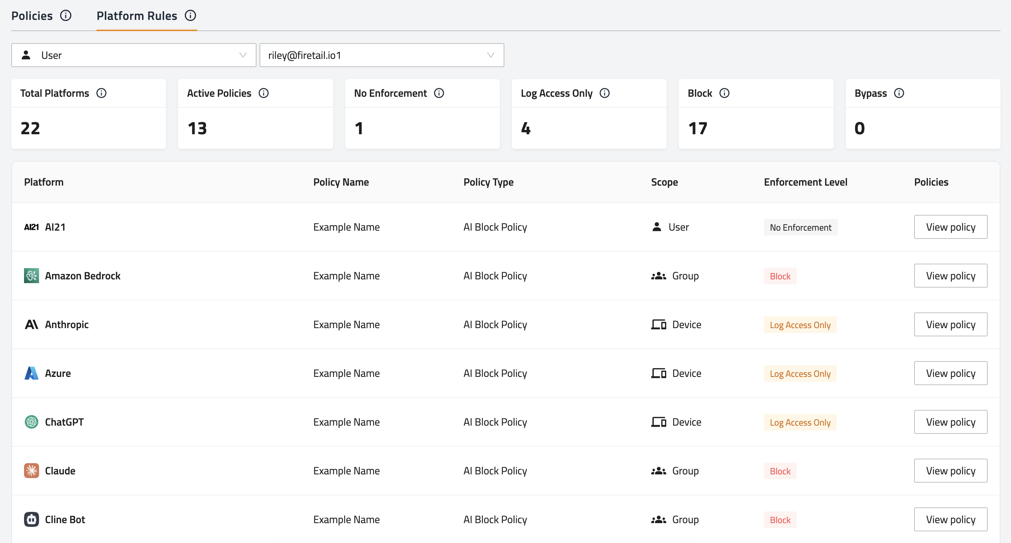Click the Enforcement Level column header

click(805, 182)
